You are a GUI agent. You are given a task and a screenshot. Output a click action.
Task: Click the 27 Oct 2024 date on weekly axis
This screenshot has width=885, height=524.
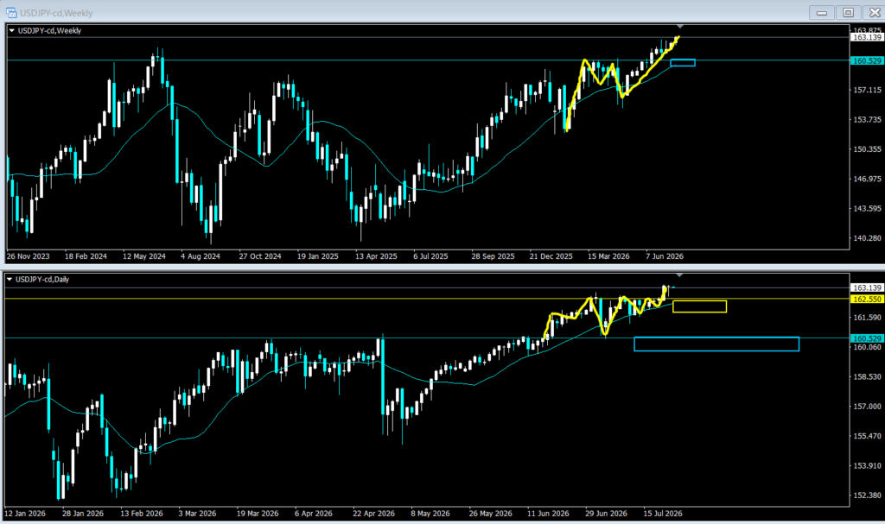pyautogui.click(x=260, y=256)
